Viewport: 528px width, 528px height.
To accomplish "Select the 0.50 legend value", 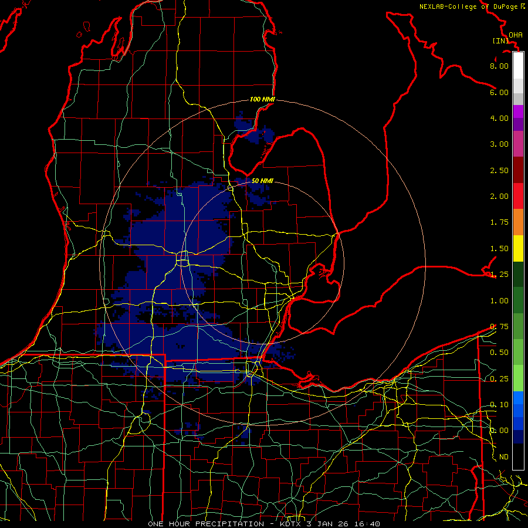I will point(499,352).
